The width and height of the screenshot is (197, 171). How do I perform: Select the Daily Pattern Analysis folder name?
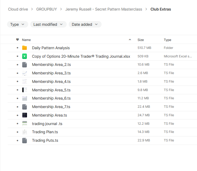pos(51,48)
